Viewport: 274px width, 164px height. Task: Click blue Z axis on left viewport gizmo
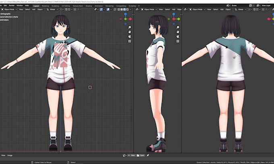tap(125, 14)
